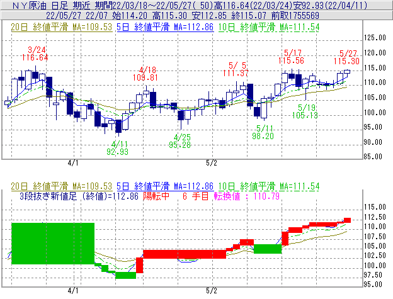Click the open interest 前取1755569
This screenshot has height=299, width=393.
point(295,16)
